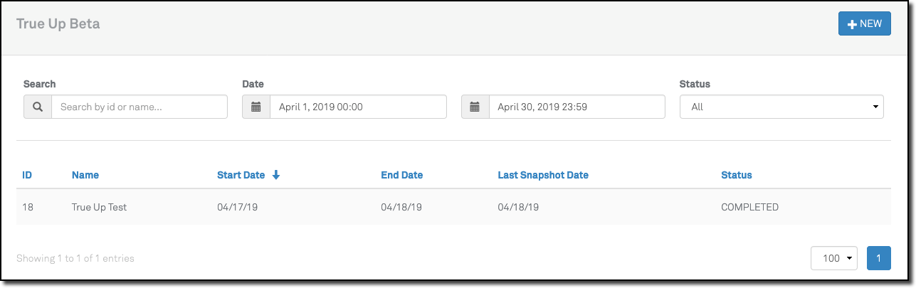The image size is (916, 288).
Task: Click the search magnifier icon
Action: pyautogui.click(x=38, y=107)
